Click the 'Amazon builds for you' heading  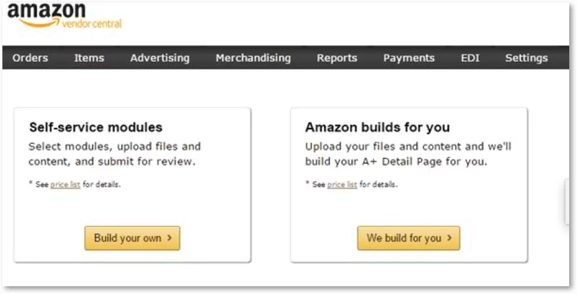tap(377, 127)
